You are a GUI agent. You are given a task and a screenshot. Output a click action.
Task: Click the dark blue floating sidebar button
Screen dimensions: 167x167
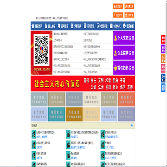point(163,78)
